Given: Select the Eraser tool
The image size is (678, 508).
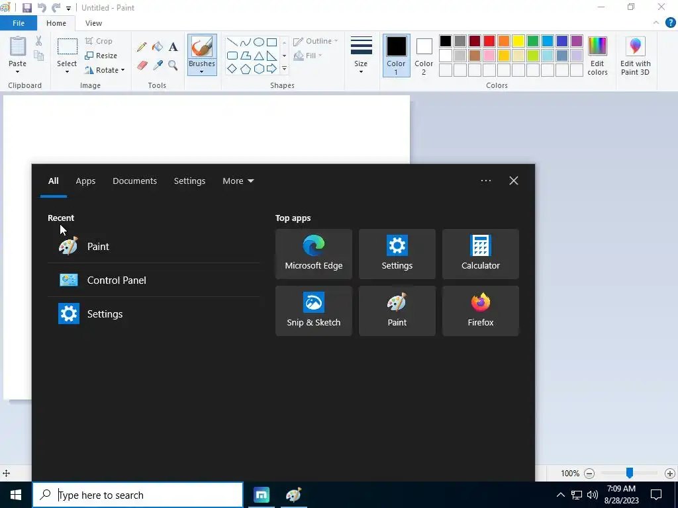Looking at the screenshot, I should point(142,65).
